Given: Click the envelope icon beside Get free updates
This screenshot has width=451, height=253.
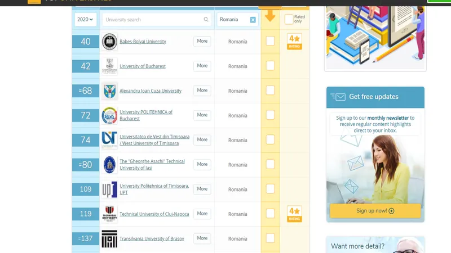Looking at the screenshot, I should [338, 97].
